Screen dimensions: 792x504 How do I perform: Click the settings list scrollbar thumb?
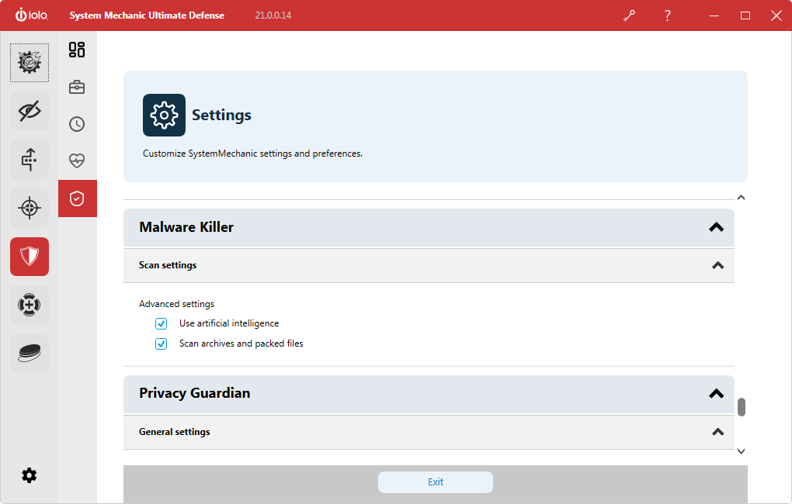(742, 407)
